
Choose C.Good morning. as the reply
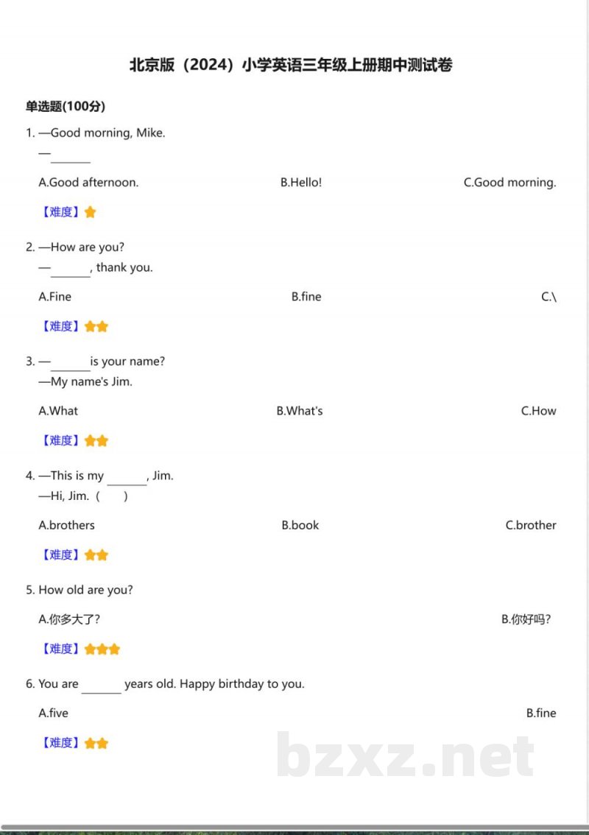(x=509, y=183)
